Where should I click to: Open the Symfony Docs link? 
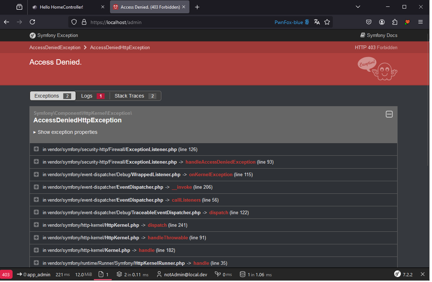pos(379,35)
